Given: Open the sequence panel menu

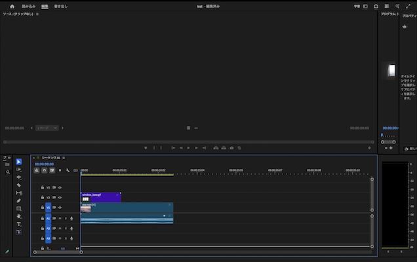Looking at the screenshot, I should tap(64, 158).
